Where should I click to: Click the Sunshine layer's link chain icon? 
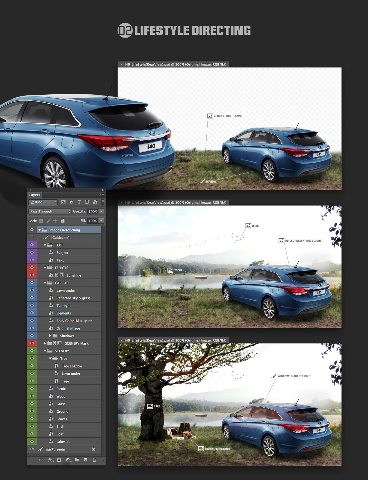[56, 275]
